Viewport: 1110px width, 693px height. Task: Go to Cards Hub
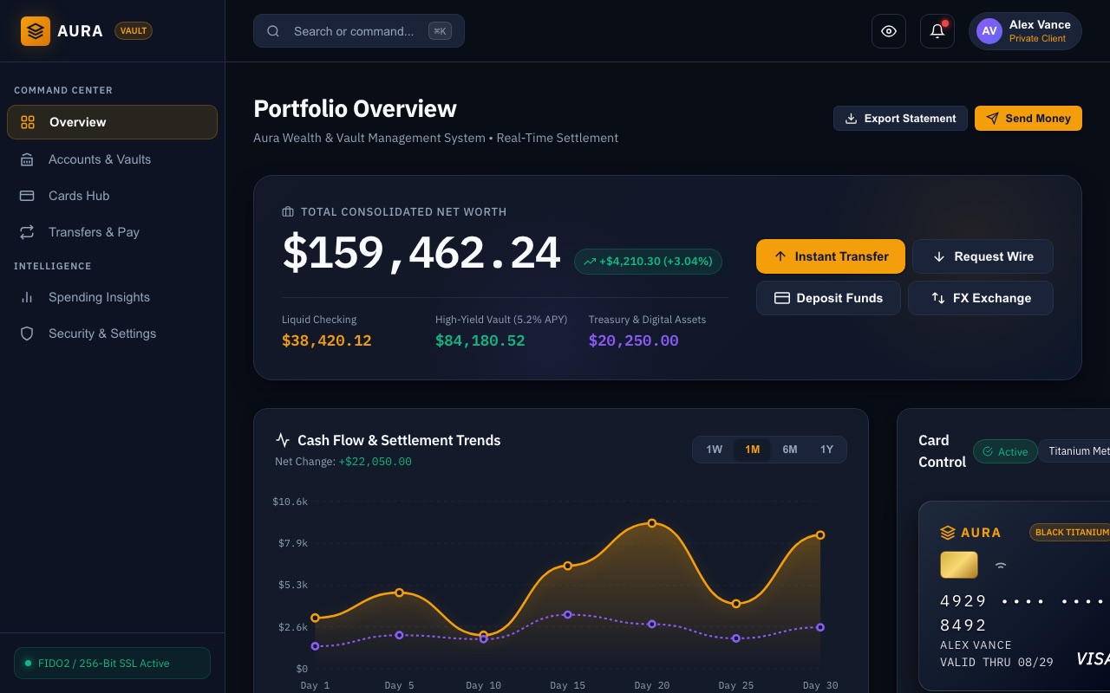(x=112, y=196)
